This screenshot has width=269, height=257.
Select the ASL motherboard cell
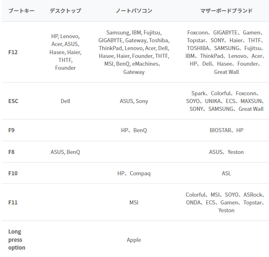(226, 173)
